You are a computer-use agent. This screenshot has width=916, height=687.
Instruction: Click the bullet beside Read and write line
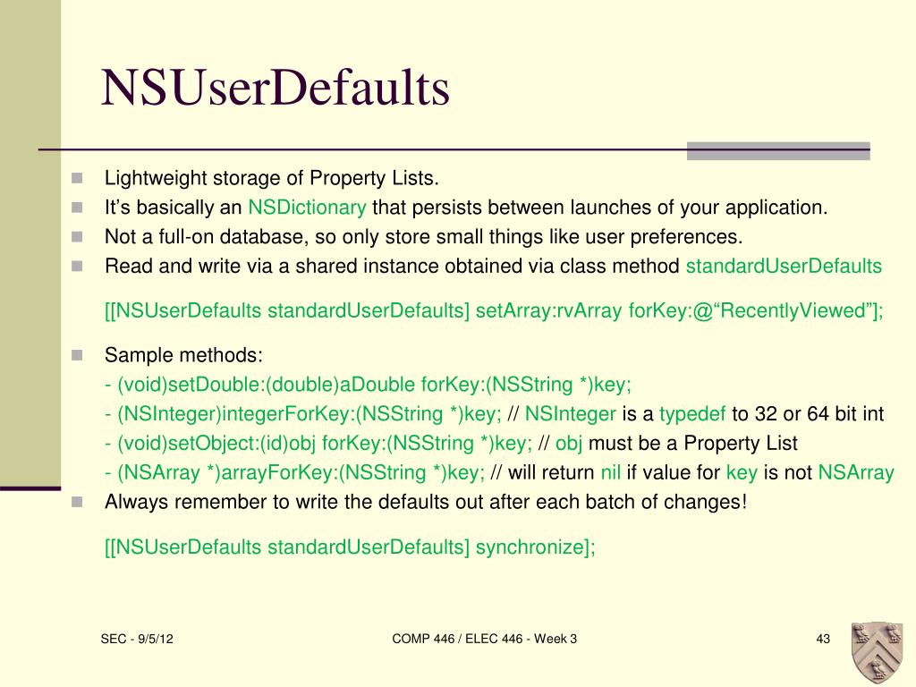click(77, 266)
